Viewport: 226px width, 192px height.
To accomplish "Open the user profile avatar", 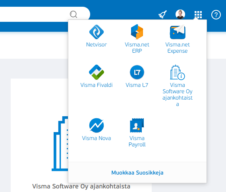I will tap(180, 14).
